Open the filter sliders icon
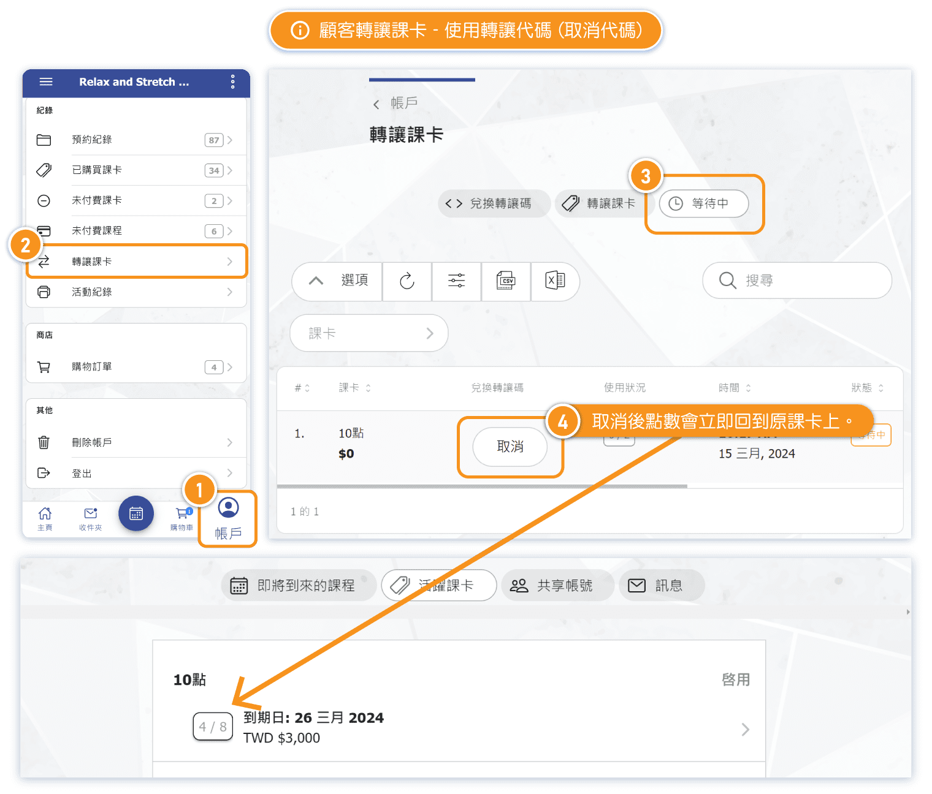 [x=456, y=281]
